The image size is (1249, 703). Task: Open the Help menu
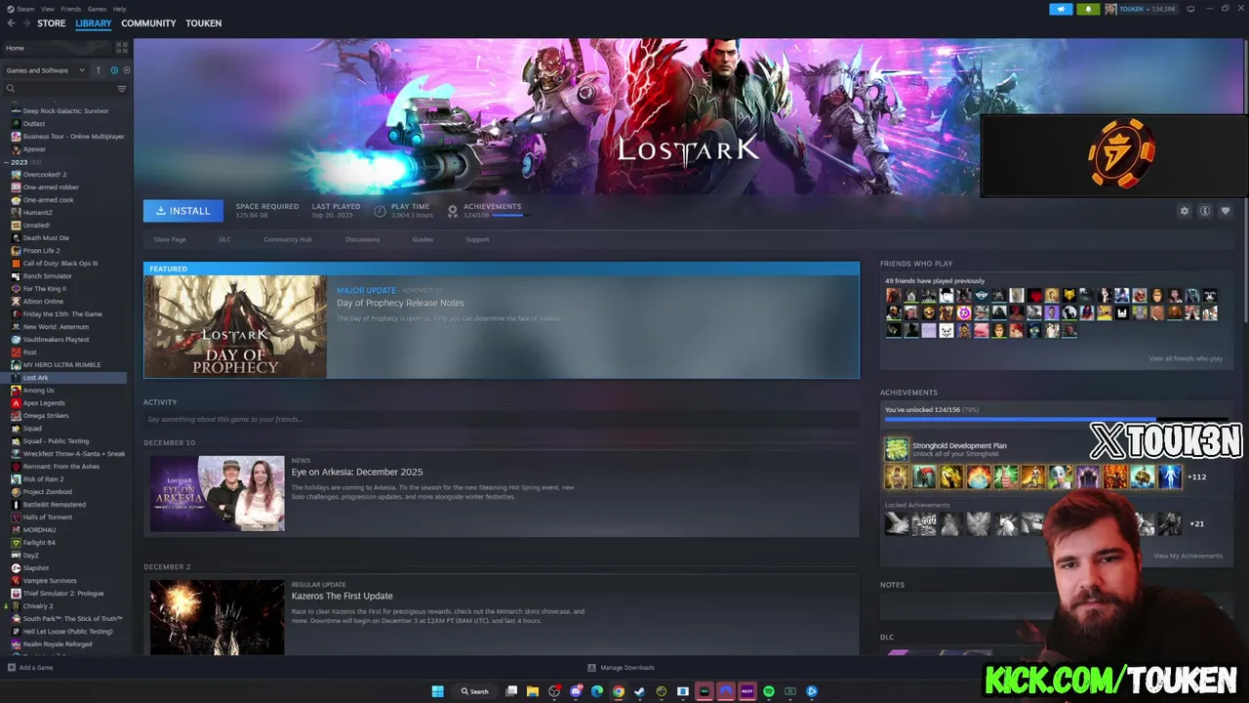pos(119,9)
